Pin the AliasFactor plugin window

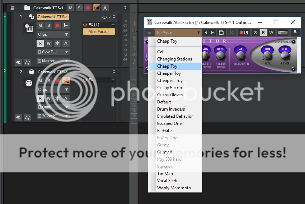(295, 33)
